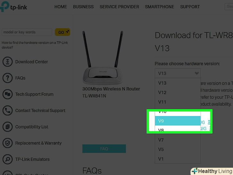Image resolution: width=233 pixels, height=175 pixels.
Task: Select V1 in the version list
Action: (178, 159)
